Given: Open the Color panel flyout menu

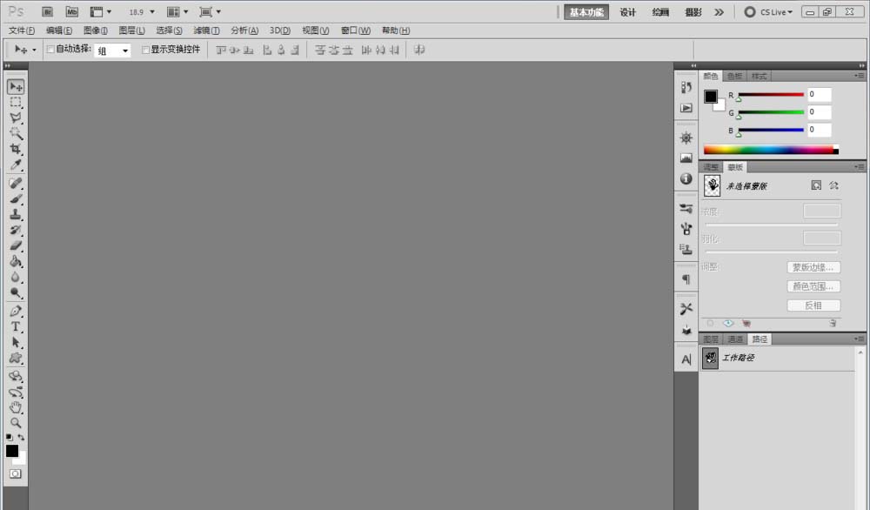Looking at the screenshot, I should click(x=860, y=76).
